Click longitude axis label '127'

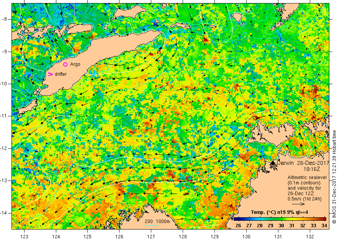point(151,236)
